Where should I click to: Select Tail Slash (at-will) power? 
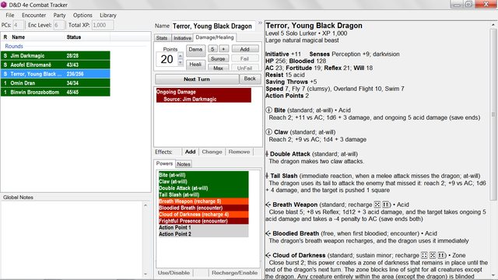point(204,194)
